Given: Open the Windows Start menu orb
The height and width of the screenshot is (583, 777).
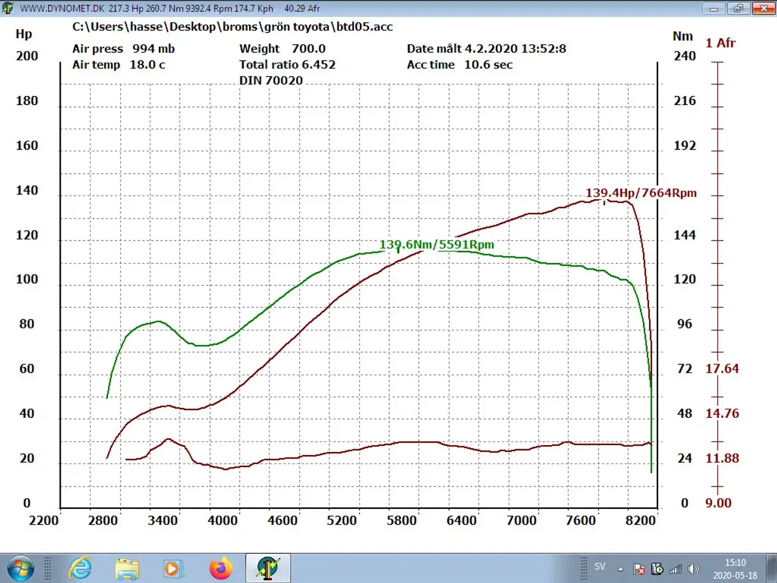Looking at the screenshot, I should point(20,569).
